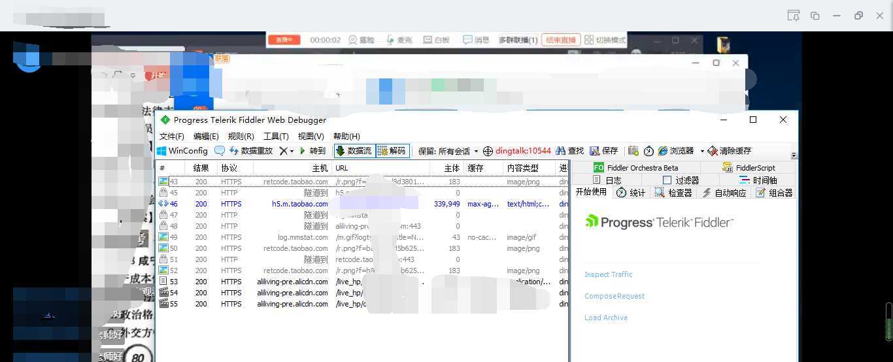893x362 pixels.
Task: Expand the arrow next to 浏览器
Action: coord(702,151)
